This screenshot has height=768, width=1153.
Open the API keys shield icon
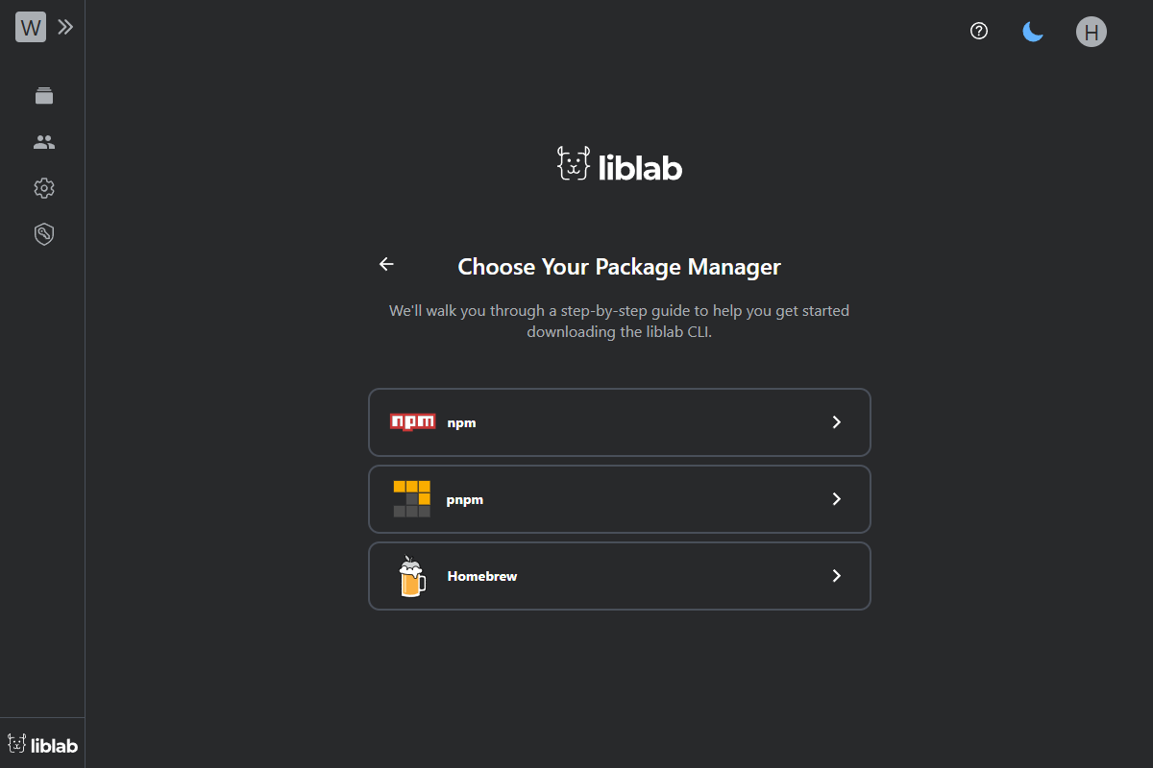(43, 233)
